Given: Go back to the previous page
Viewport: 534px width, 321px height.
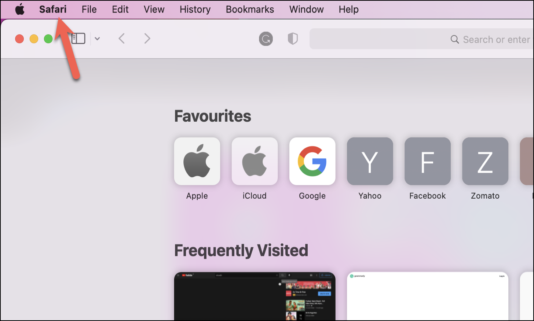Looking at the screenshot, I should (x=122, y=38).
